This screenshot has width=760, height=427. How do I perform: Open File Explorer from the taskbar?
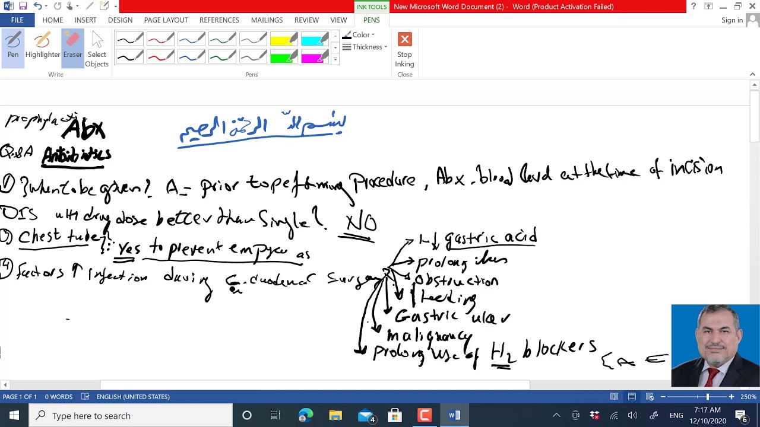pyautogui.click(x=335, y=416)
